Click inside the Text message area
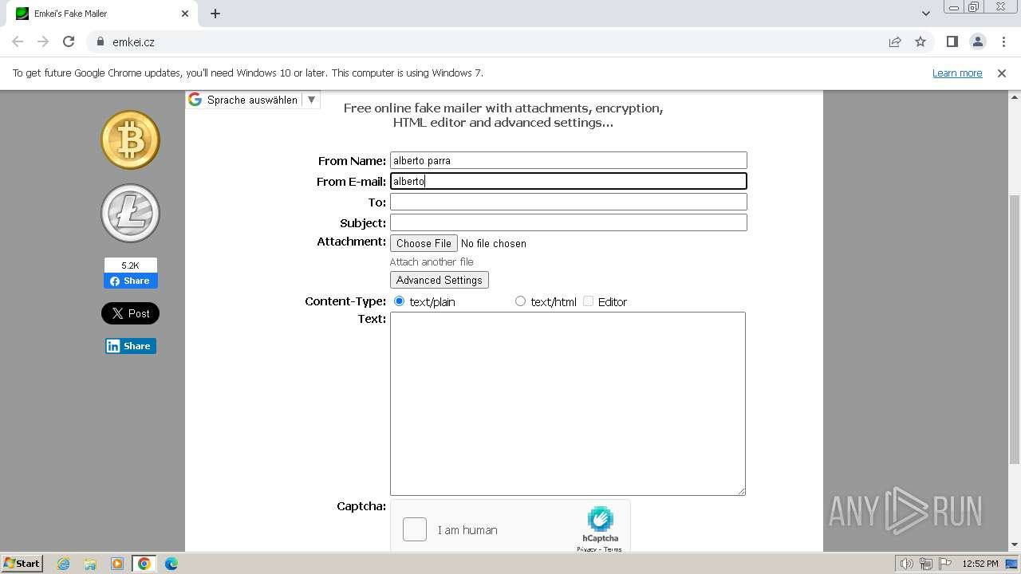1021x574 pixels. point(568,403)
